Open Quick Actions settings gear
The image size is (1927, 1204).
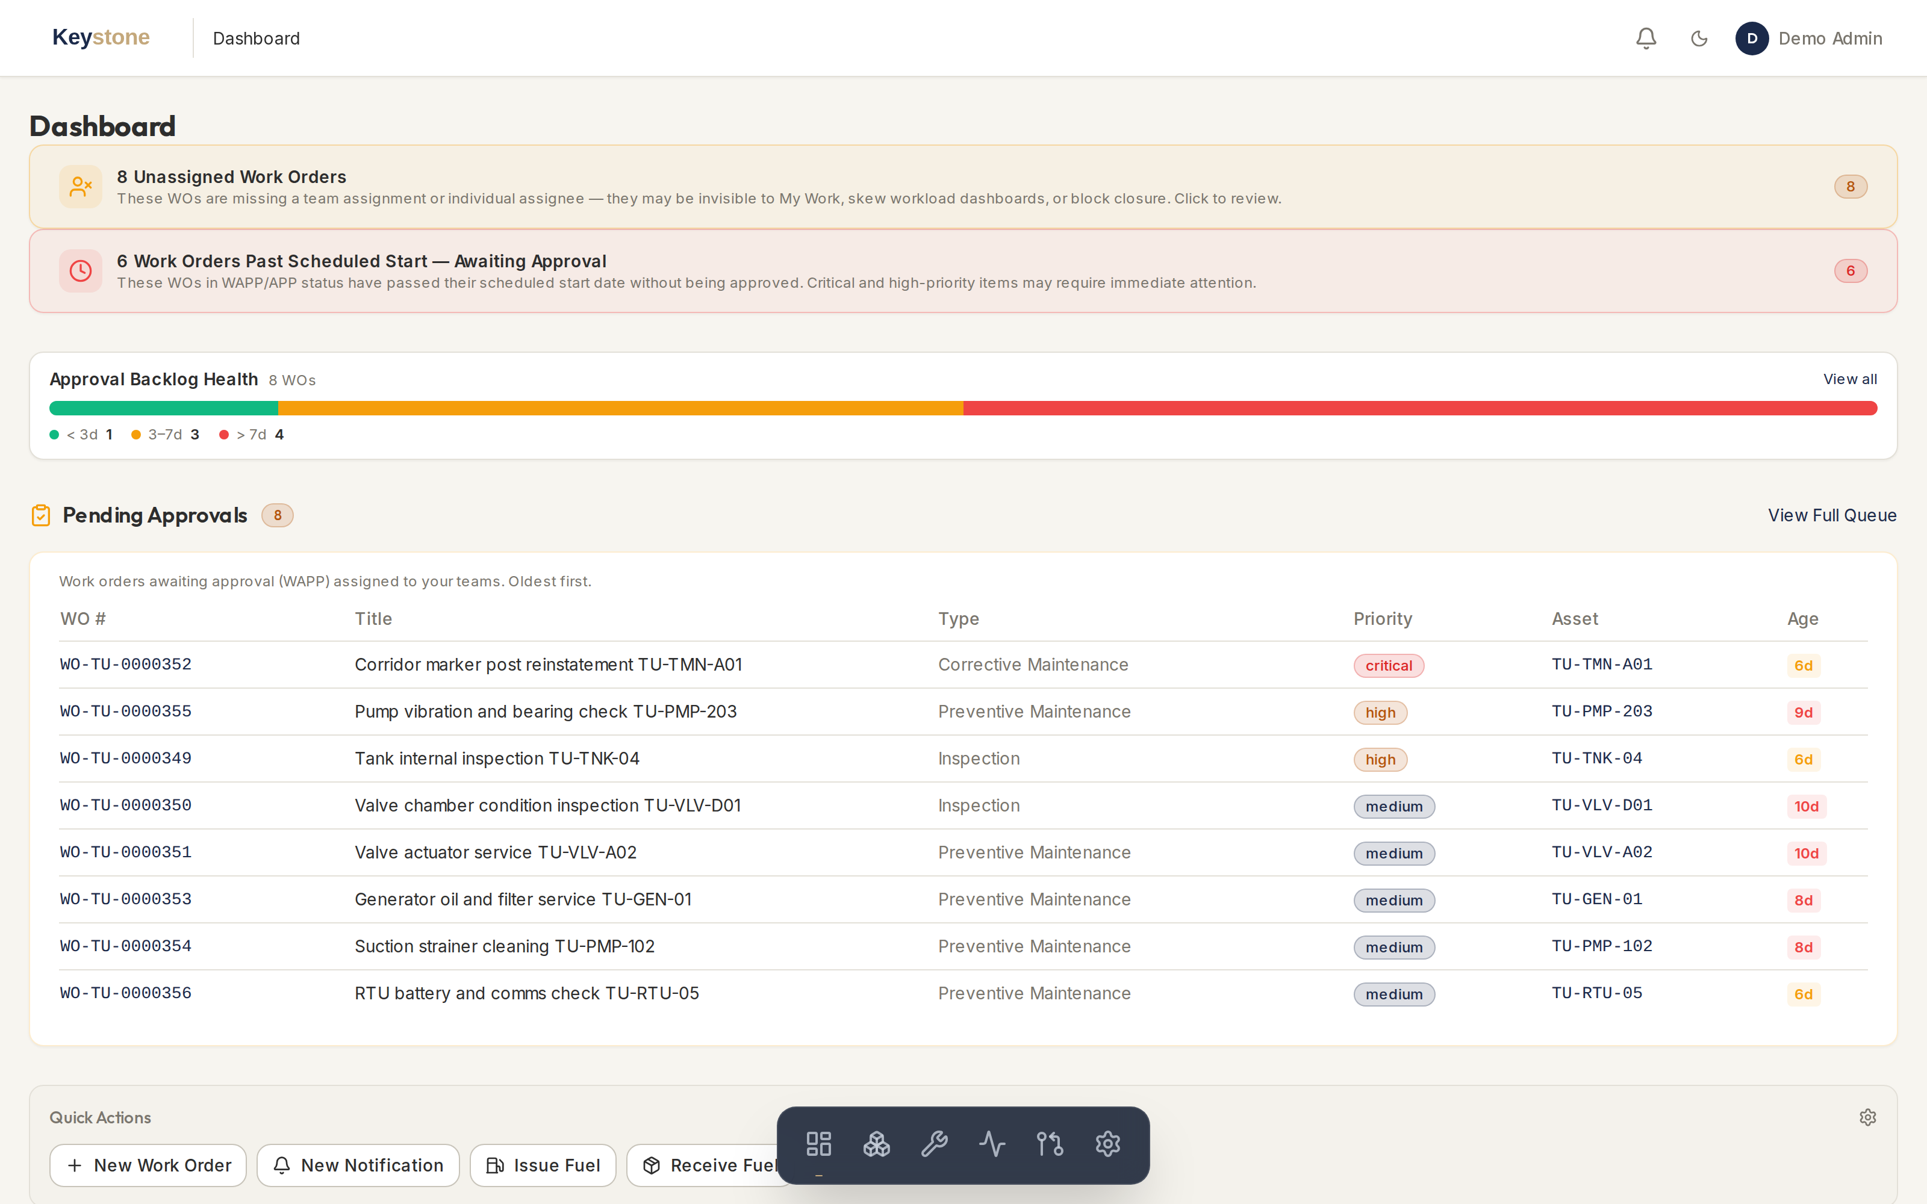coord(1867,1117)
